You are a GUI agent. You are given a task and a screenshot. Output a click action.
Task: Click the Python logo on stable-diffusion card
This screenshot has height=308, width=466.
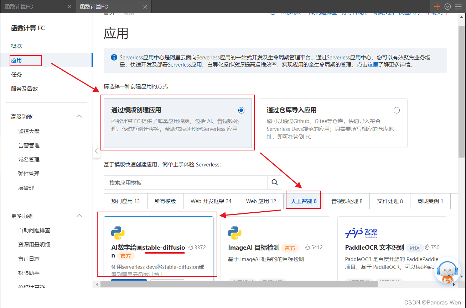click(118, 233)
